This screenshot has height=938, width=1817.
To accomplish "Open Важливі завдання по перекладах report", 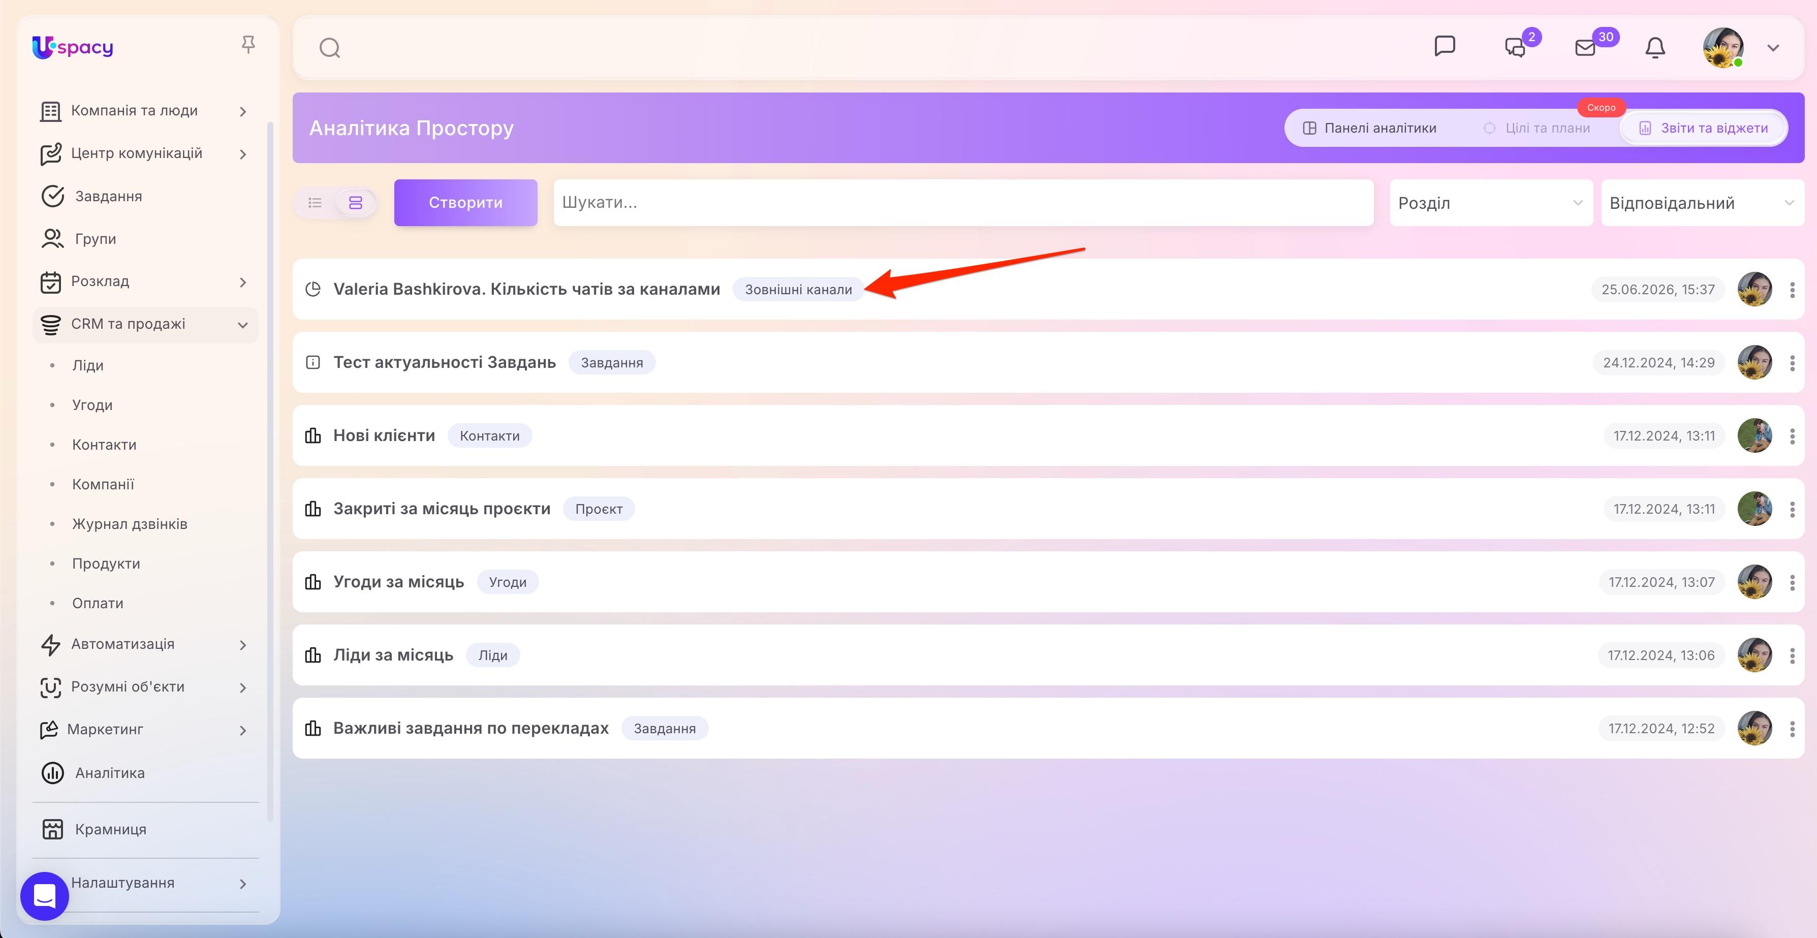I will pos(471,729).
